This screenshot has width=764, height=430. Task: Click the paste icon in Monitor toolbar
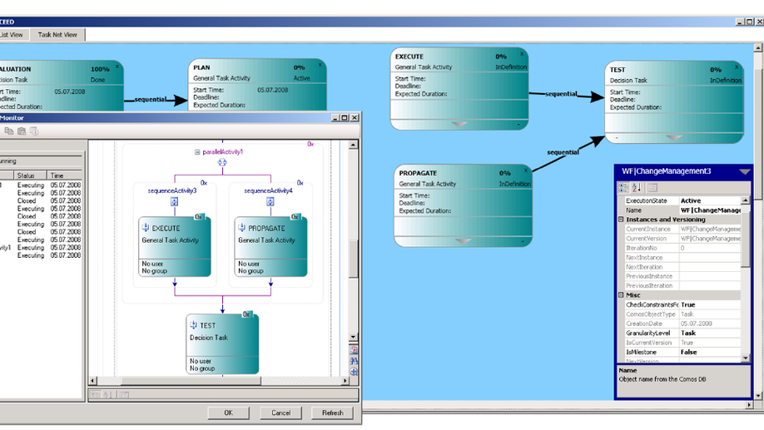tap(22, 131)
